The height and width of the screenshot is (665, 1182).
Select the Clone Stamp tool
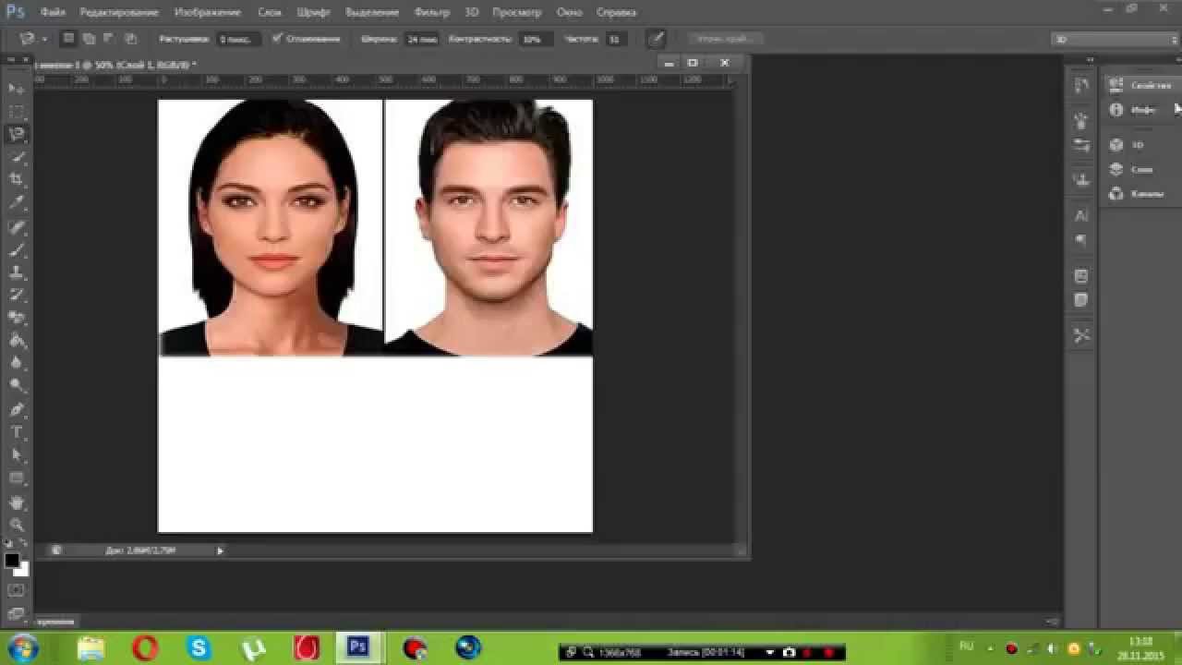click(x=17, y=273)
